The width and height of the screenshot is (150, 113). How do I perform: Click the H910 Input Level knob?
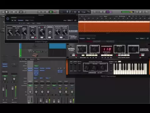click(82, 49)
